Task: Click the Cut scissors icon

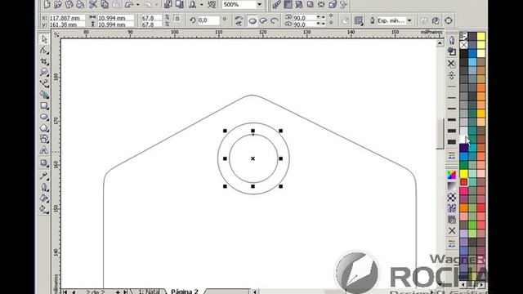Action: point(93,5)
